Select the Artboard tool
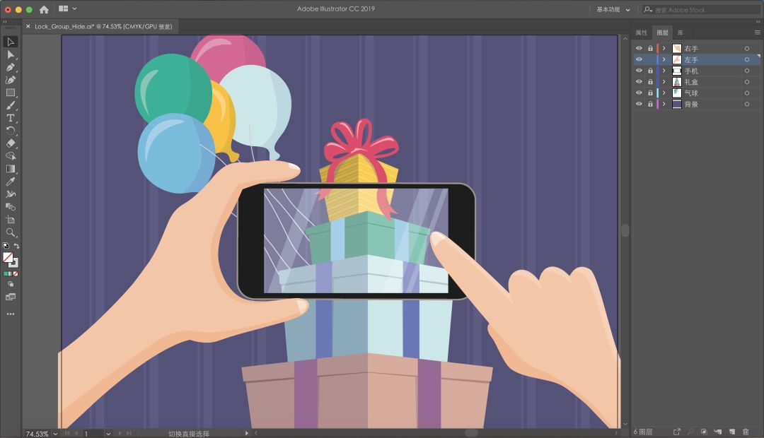Viewport: 764px width, 438px height. pos(11,220)
